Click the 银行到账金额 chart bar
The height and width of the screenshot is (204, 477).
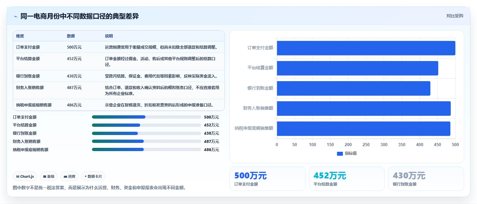[x=354, y=88]
